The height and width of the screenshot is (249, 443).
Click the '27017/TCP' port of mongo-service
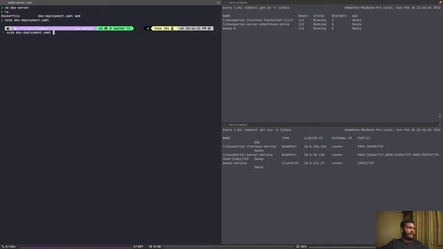click(366, 163)
